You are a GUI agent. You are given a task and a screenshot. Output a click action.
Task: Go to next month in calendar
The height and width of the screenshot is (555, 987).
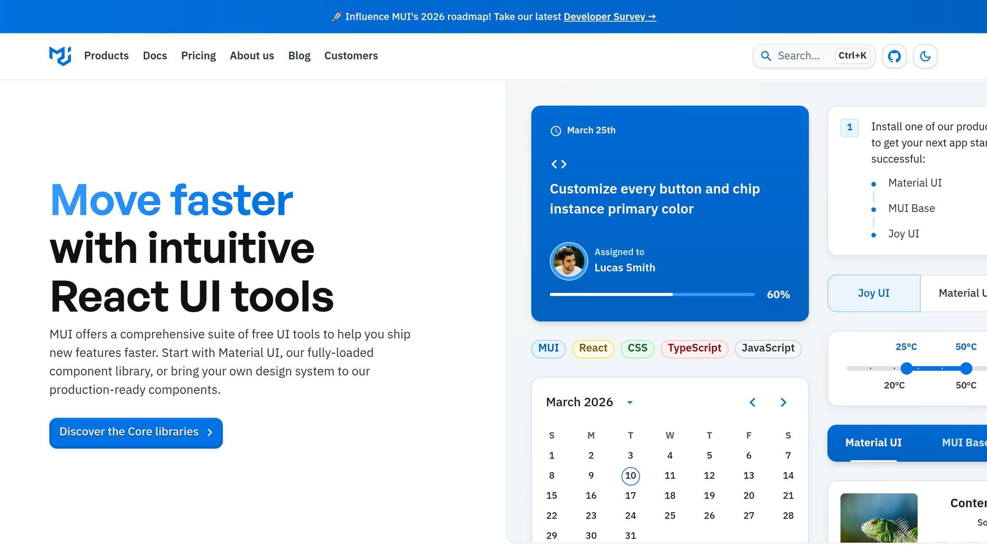pos(783,402)
